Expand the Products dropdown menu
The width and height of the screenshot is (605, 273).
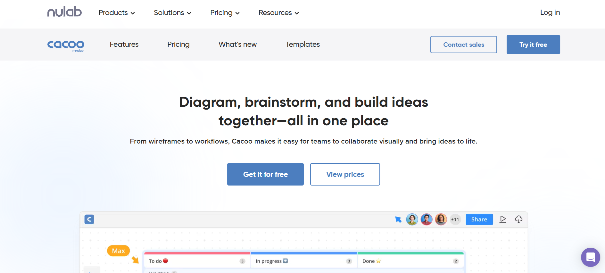(x=117, y=13)
